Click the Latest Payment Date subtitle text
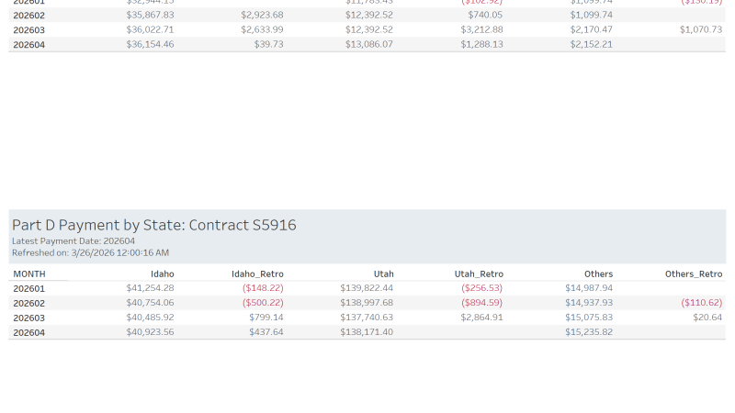The height and width of the screenshot is (413, 735). pyautogui.click(x=73, y=241)
